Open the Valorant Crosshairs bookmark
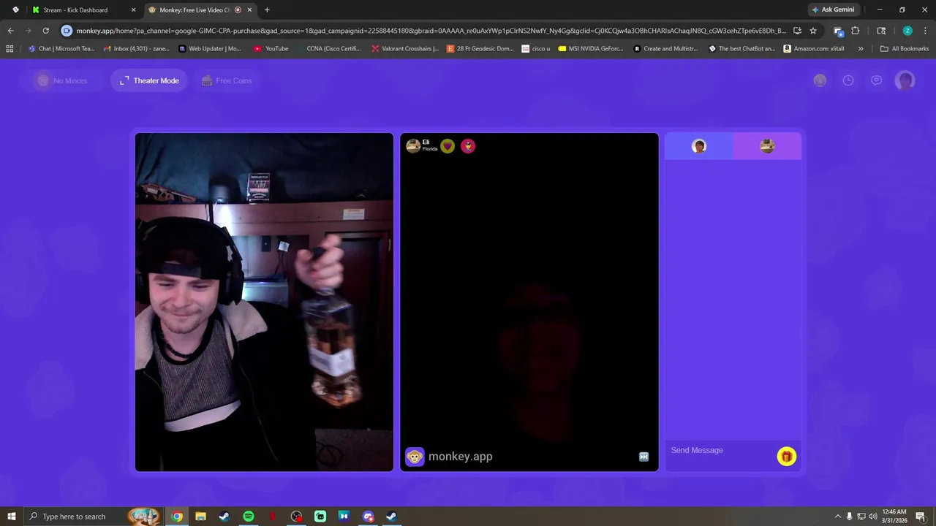The width and height of the screenshot is (936, 526). [405, 49]
